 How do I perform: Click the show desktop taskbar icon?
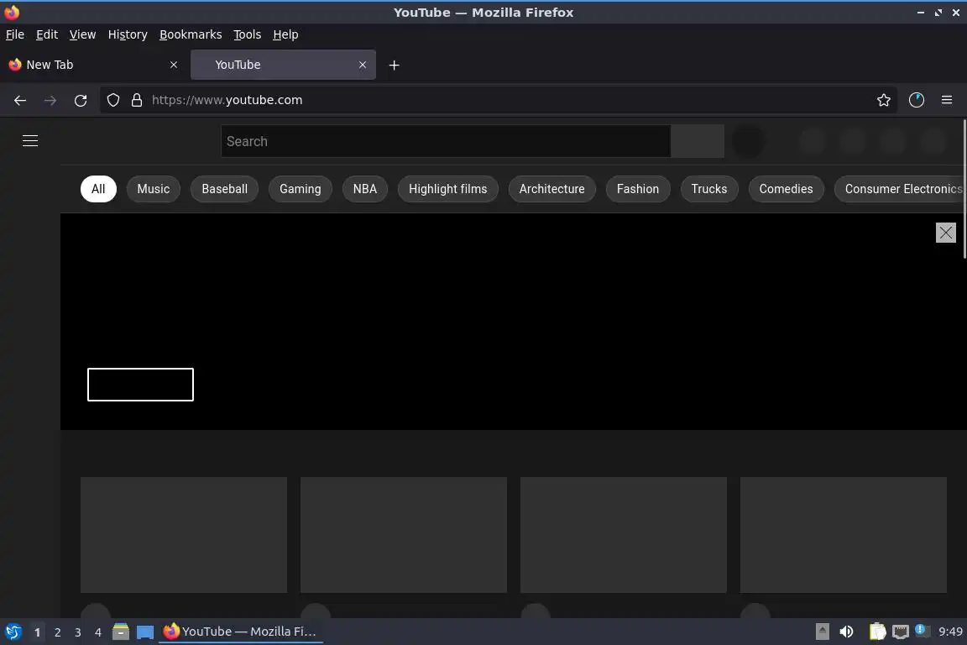(x=145, y=632)
